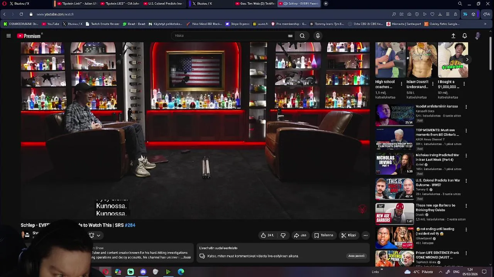The width and height of the screenshot is (494, 277).
Task: Click the search magnifier button
Action: click(302, 36)
